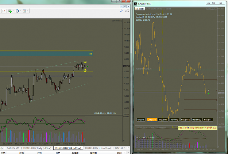
Task: Click the green dot at CADJPY line end
Action: coord(209,93)
